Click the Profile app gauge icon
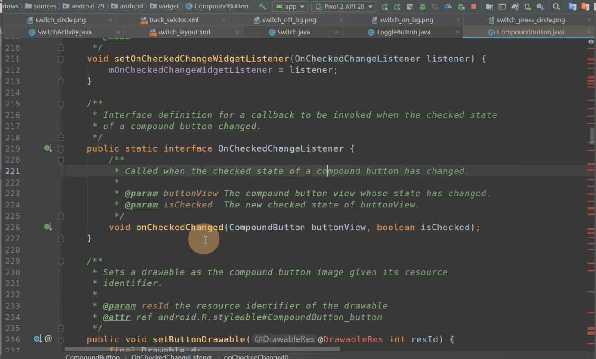 coord(448,7)
